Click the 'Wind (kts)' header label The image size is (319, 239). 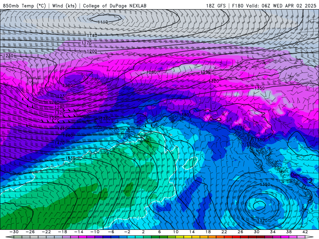(64, 6)
